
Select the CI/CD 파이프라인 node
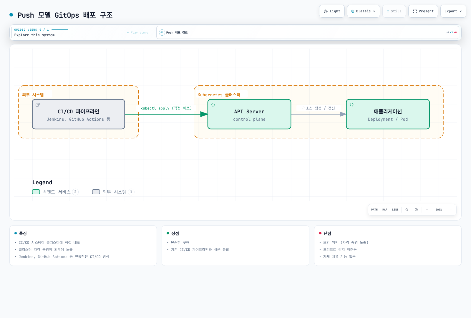79,114
